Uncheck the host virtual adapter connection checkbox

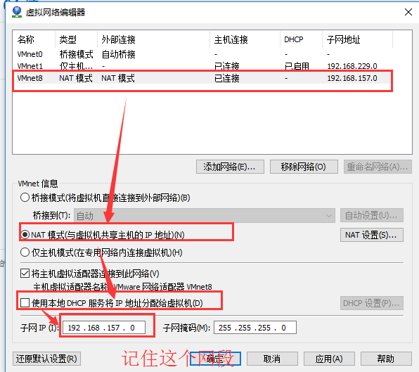tap(25, 274)
